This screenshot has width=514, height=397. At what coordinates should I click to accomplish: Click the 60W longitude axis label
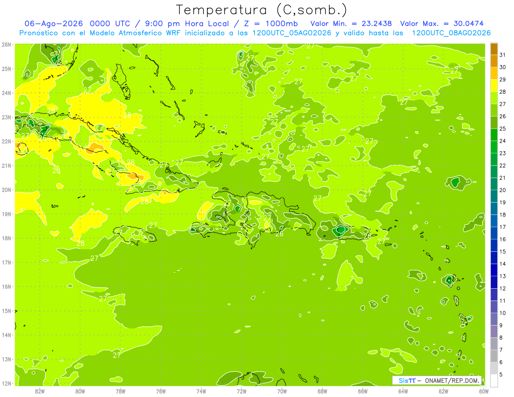coord(484,391)
